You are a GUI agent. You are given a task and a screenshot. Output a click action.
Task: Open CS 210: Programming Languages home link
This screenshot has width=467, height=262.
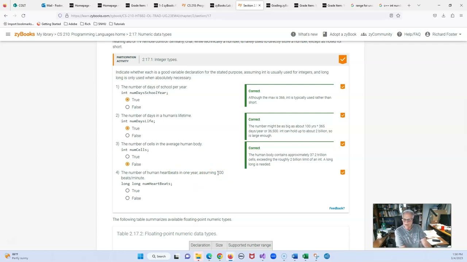point(91,34)
